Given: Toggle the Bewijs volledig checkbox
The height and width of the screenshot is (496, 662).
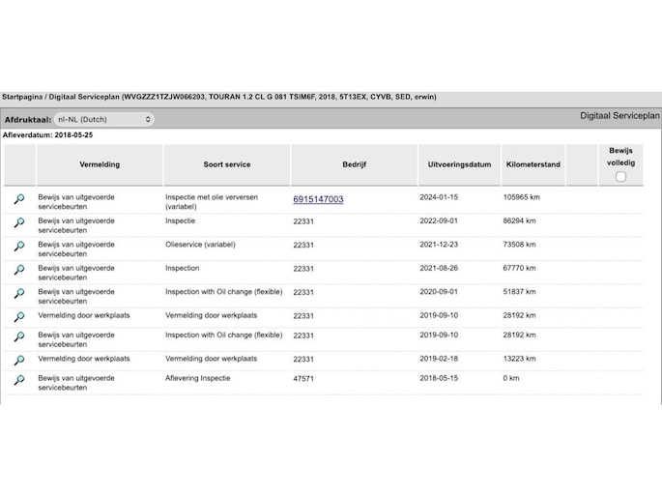Looking at the screenshot, I should tap(620, 176).
